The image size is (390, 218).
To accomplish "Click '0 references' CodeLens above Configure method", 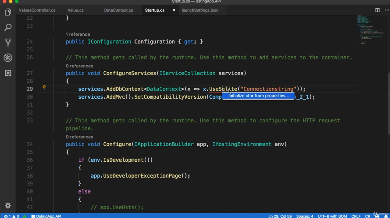I will click(79, 137).
